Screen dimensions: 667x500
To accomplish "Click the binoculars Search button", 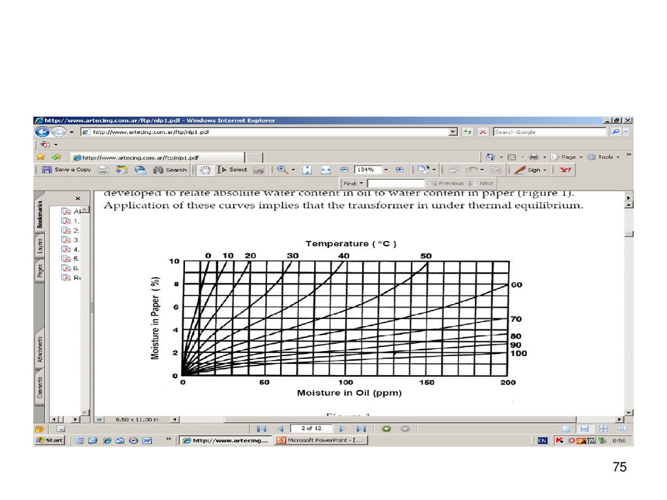I will click(170, 170).
